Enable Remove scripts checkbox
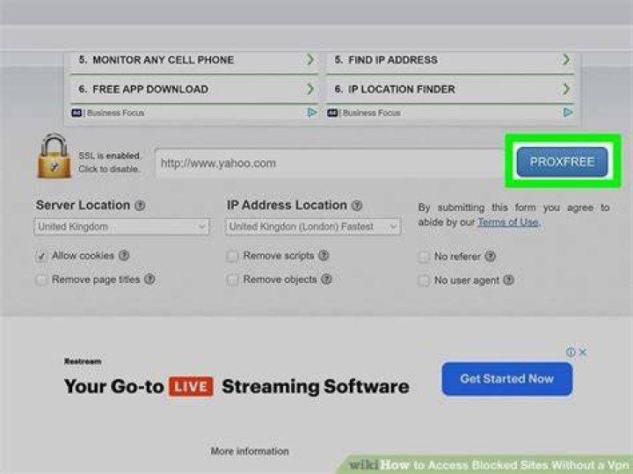 pos(232,256)
